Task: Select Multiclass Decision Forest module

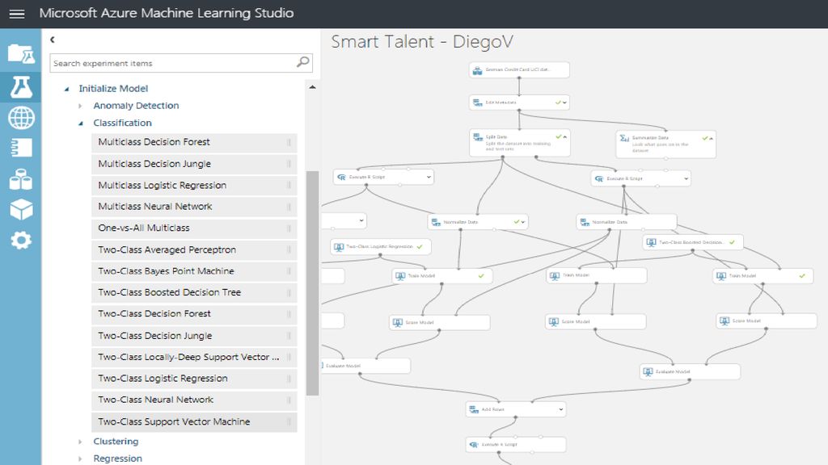Action: (194, 142)
